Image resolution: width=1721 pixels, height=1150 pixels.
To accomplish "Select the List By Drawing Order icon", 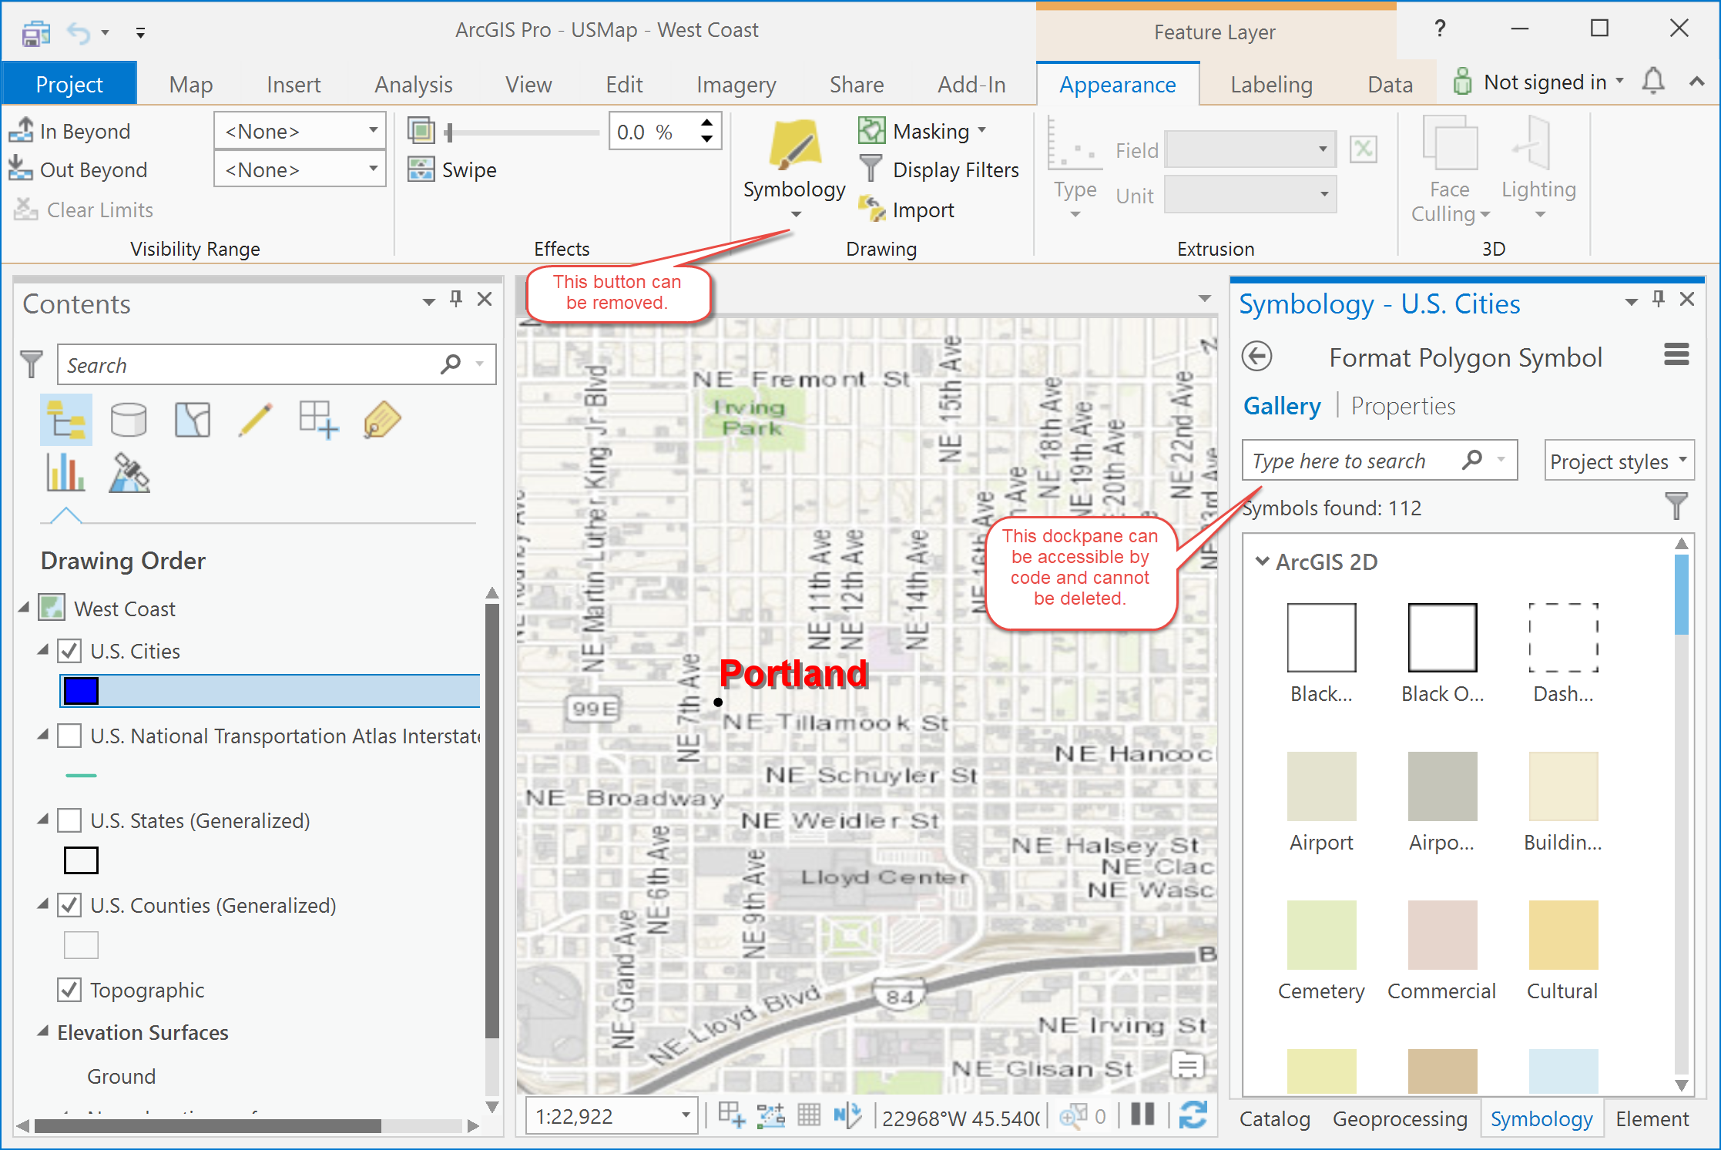I will click(66, 420).
